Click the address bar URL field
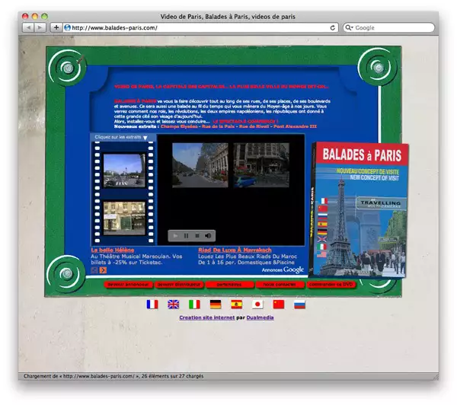Screen dimensions: 457x405 (200, 27)
